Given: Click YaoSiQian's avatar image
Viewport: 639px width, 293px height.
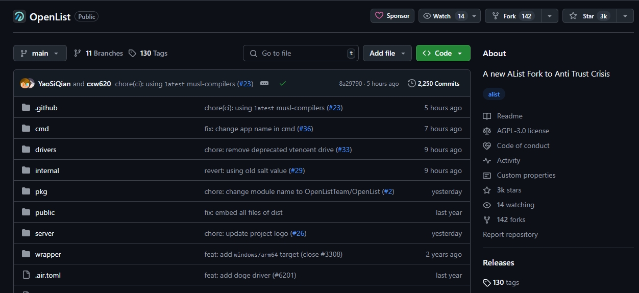Looking at the screenshot, I should [24, 84].
